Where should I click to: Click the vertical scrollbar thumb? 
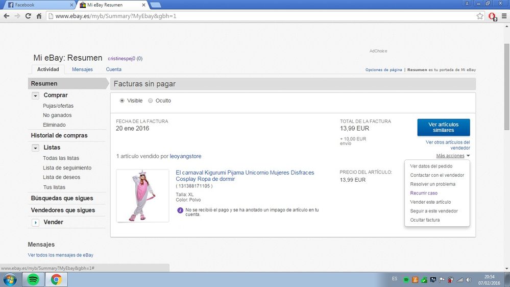pyautogui.click(x=506, y=86)
